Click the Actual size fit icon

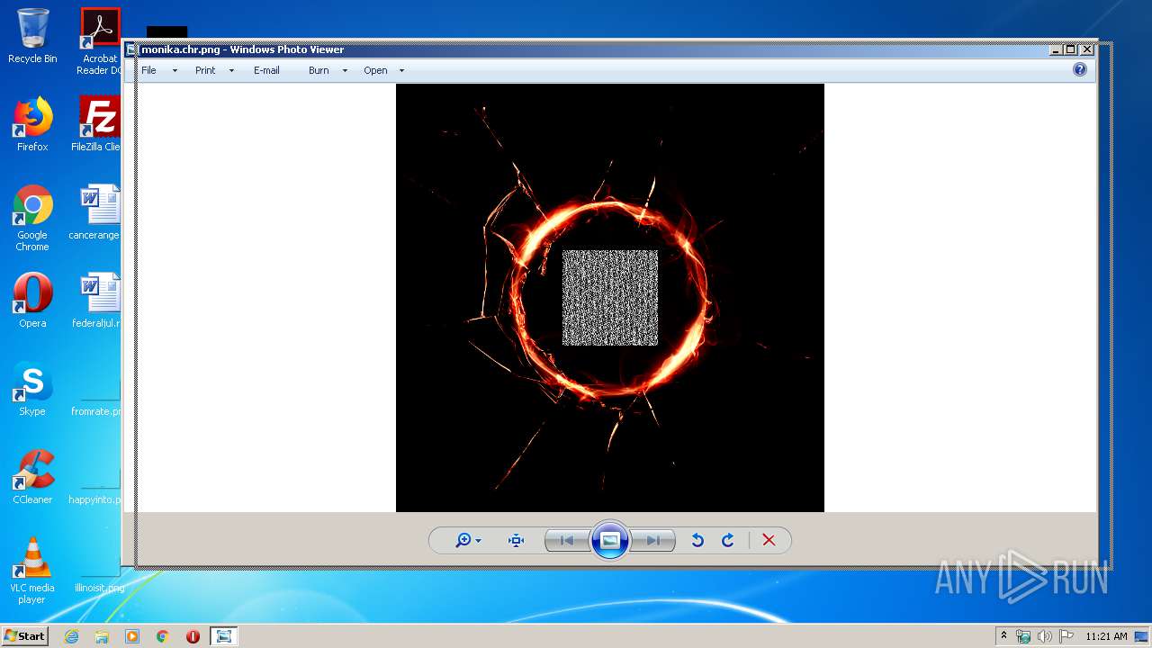coord(516,540)
